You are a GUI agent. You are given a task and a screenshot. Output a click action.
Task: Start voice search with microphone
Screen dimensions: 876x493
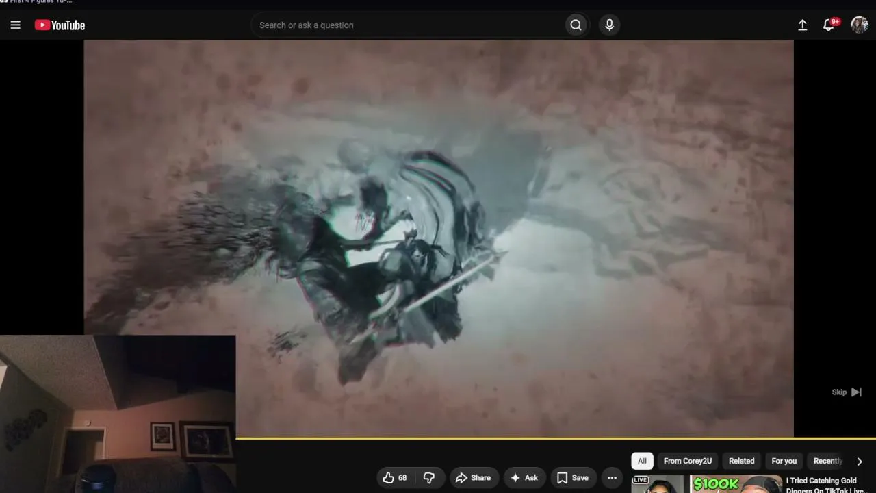(x=610, y=25)
